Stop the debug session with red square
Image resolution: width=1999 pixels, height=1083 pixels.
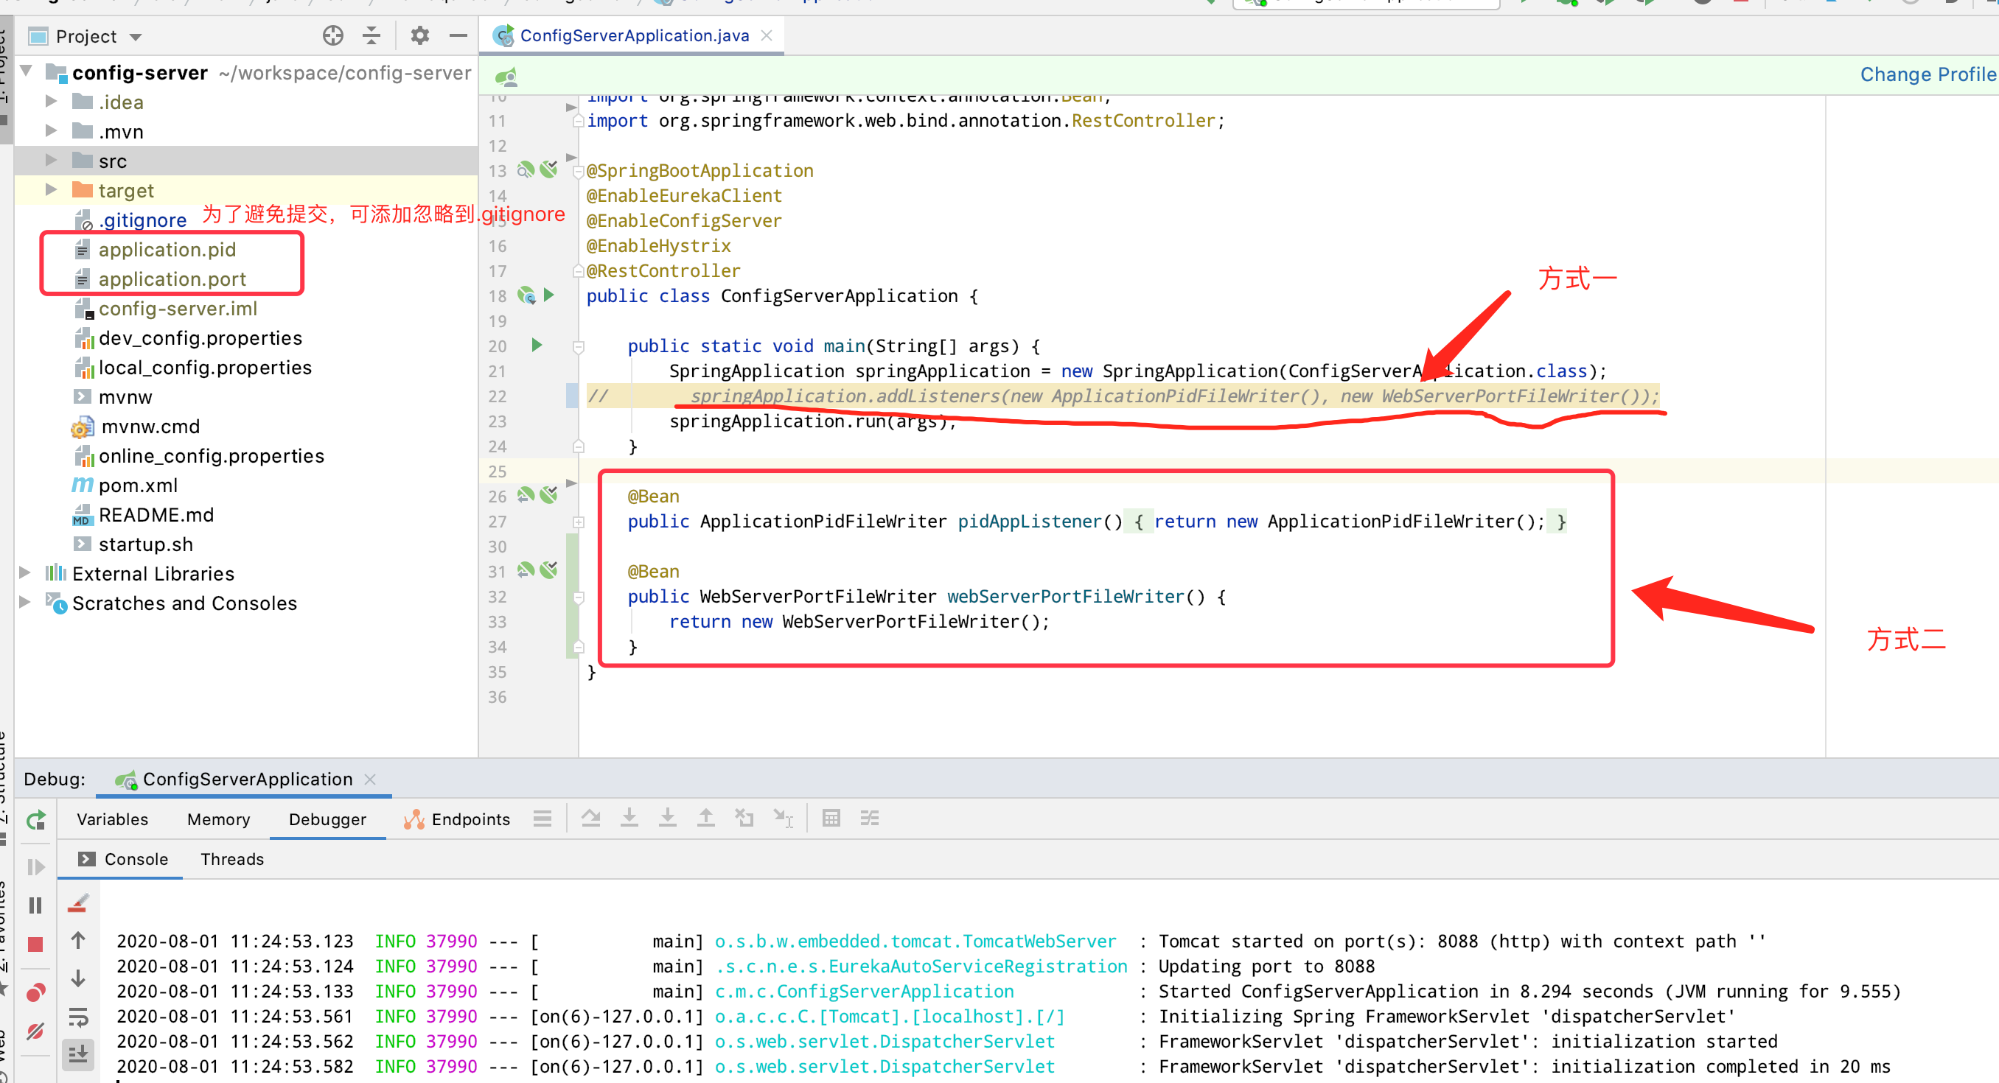[x=35, y=944]
